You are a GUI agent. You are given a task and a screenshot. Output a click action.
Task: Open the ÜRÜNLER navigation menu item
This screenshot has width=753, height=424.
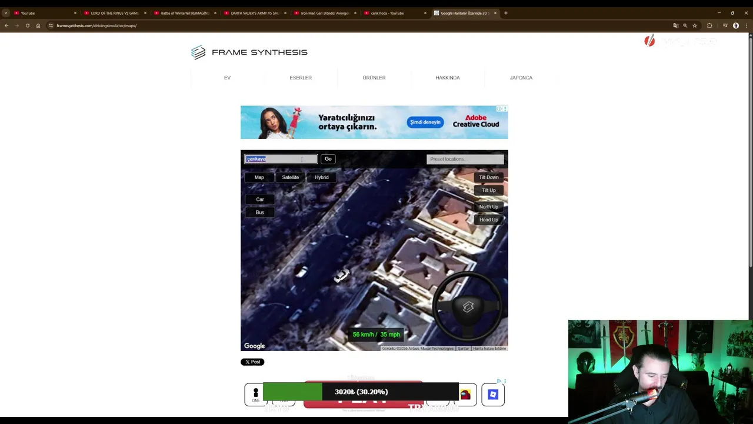[374, 78]
